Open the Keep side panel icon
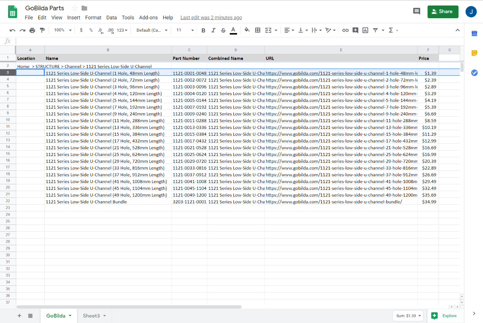This screenshot has height=323, width=483. pyautogui.click(x=475, y=53)
